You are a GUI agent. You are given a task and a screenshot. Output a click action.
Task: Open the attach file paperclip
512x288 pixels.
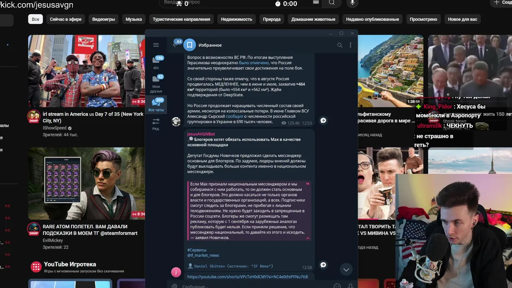pyautogui.click(x=174, y=286)
